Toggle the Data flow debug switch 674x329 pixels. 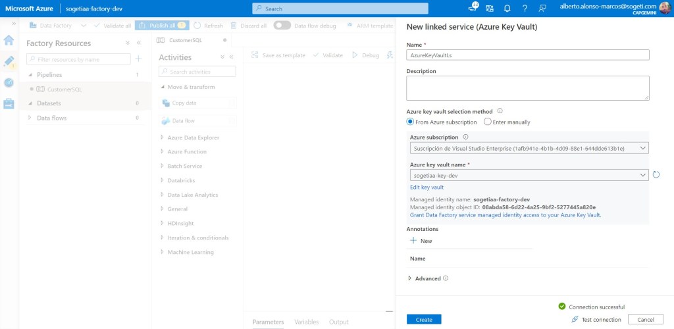282,26
